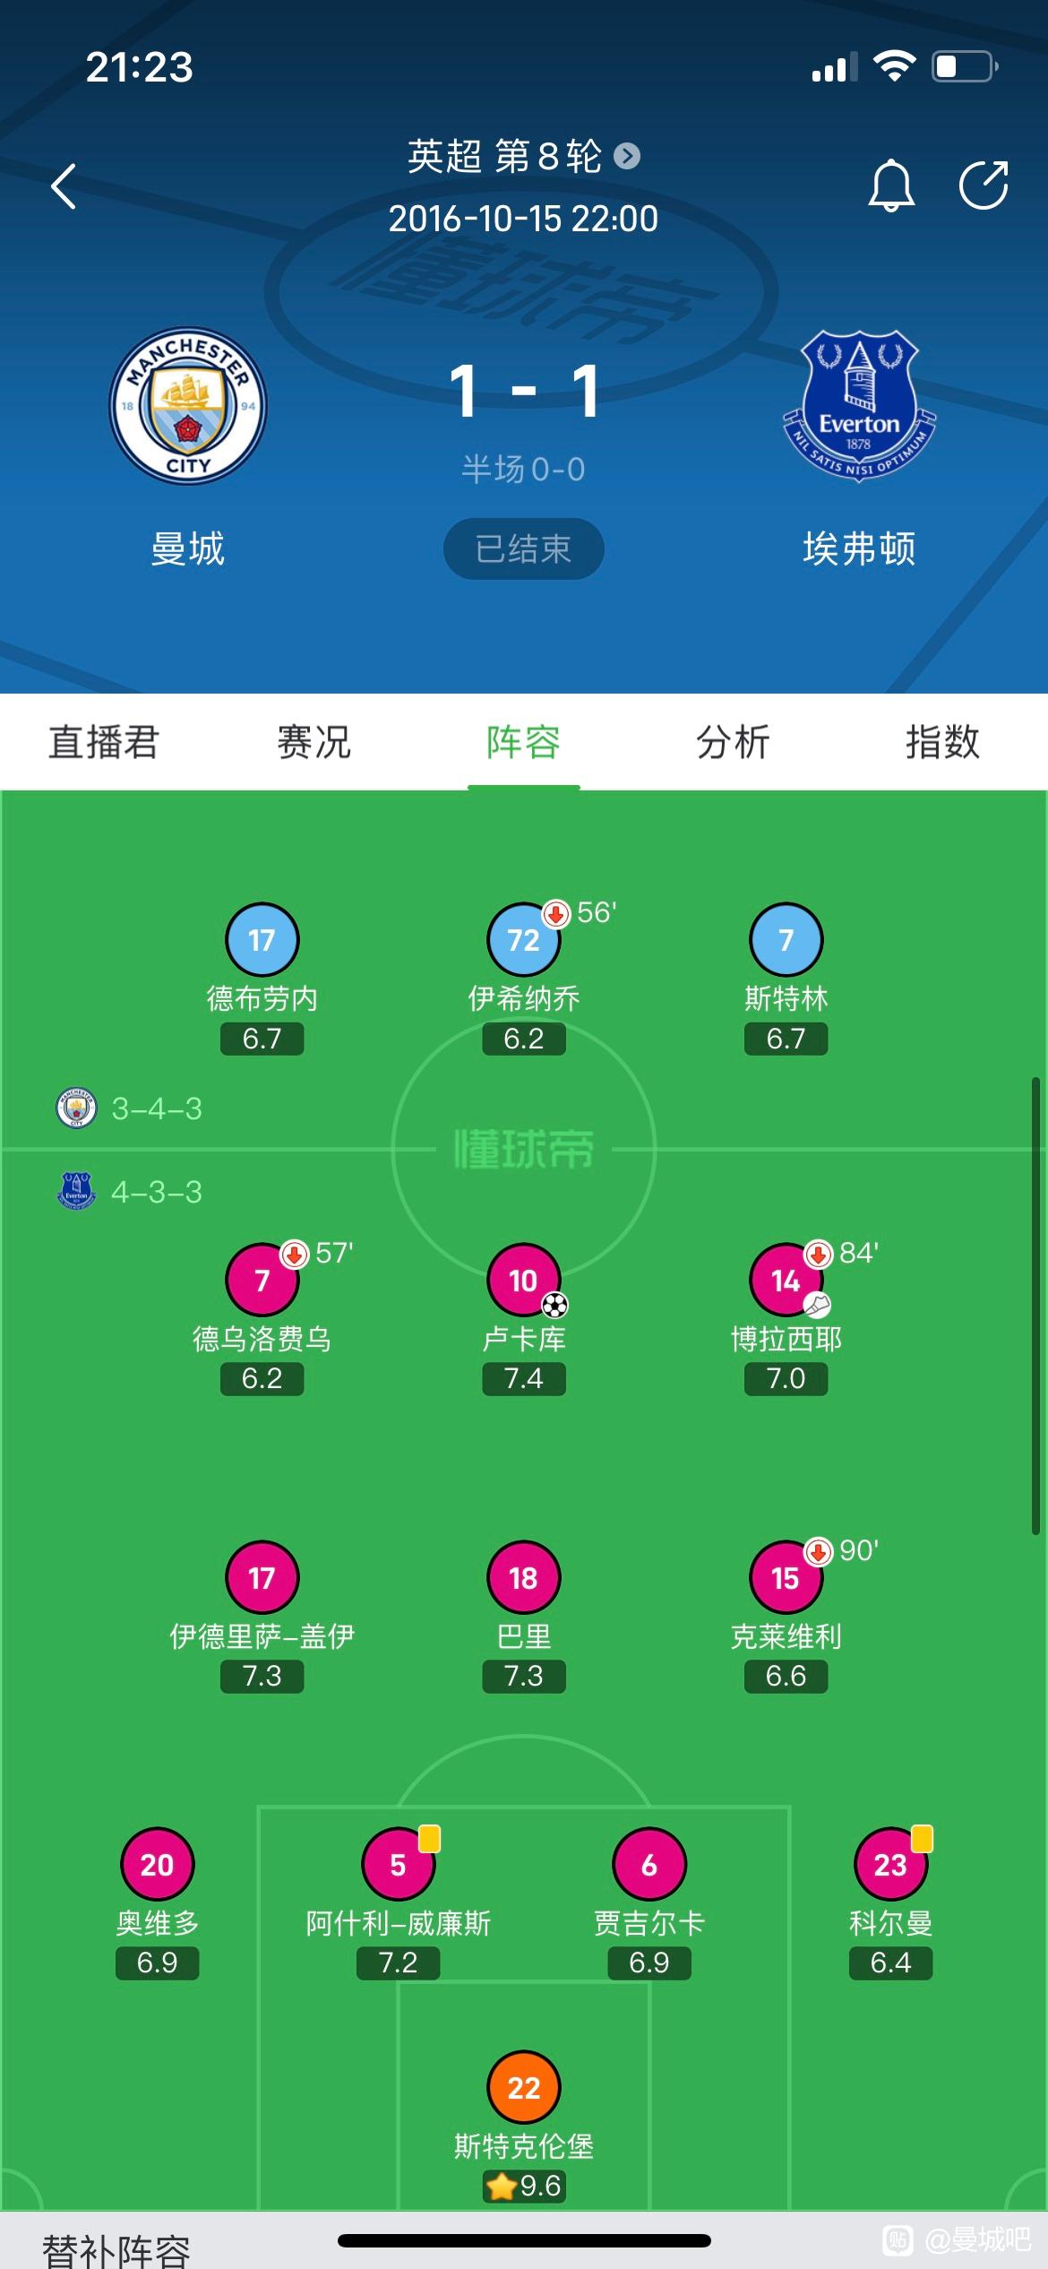Expand 英超 第8轮 round arrow

pyautogui.click(x=627, y=157)
